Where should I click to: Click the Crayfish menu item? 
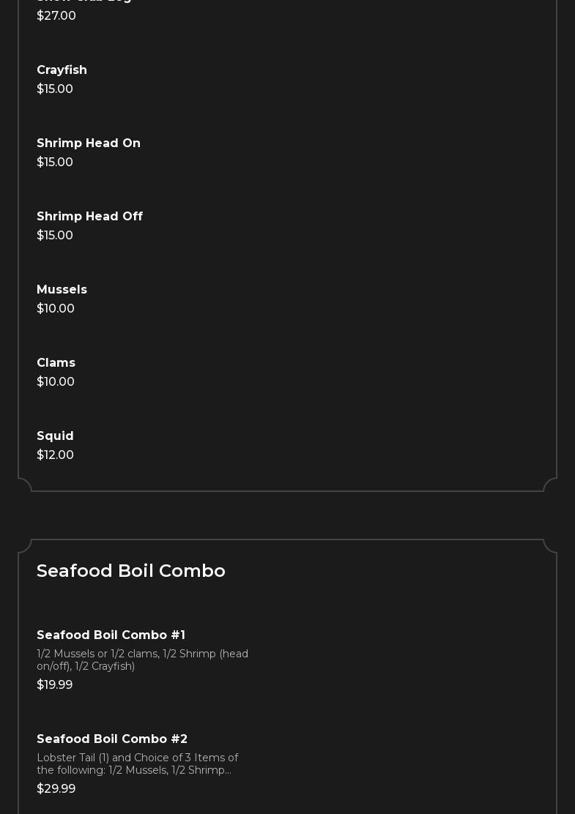tap(62, 70)
